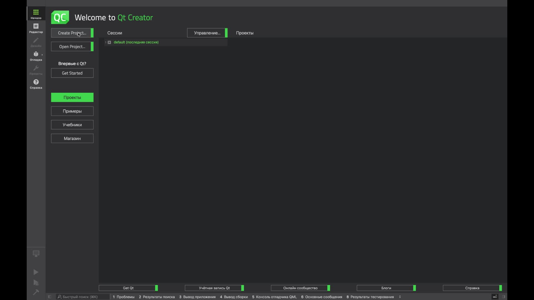
Task: Switch to Отладка debug mode
Action: 36,56
